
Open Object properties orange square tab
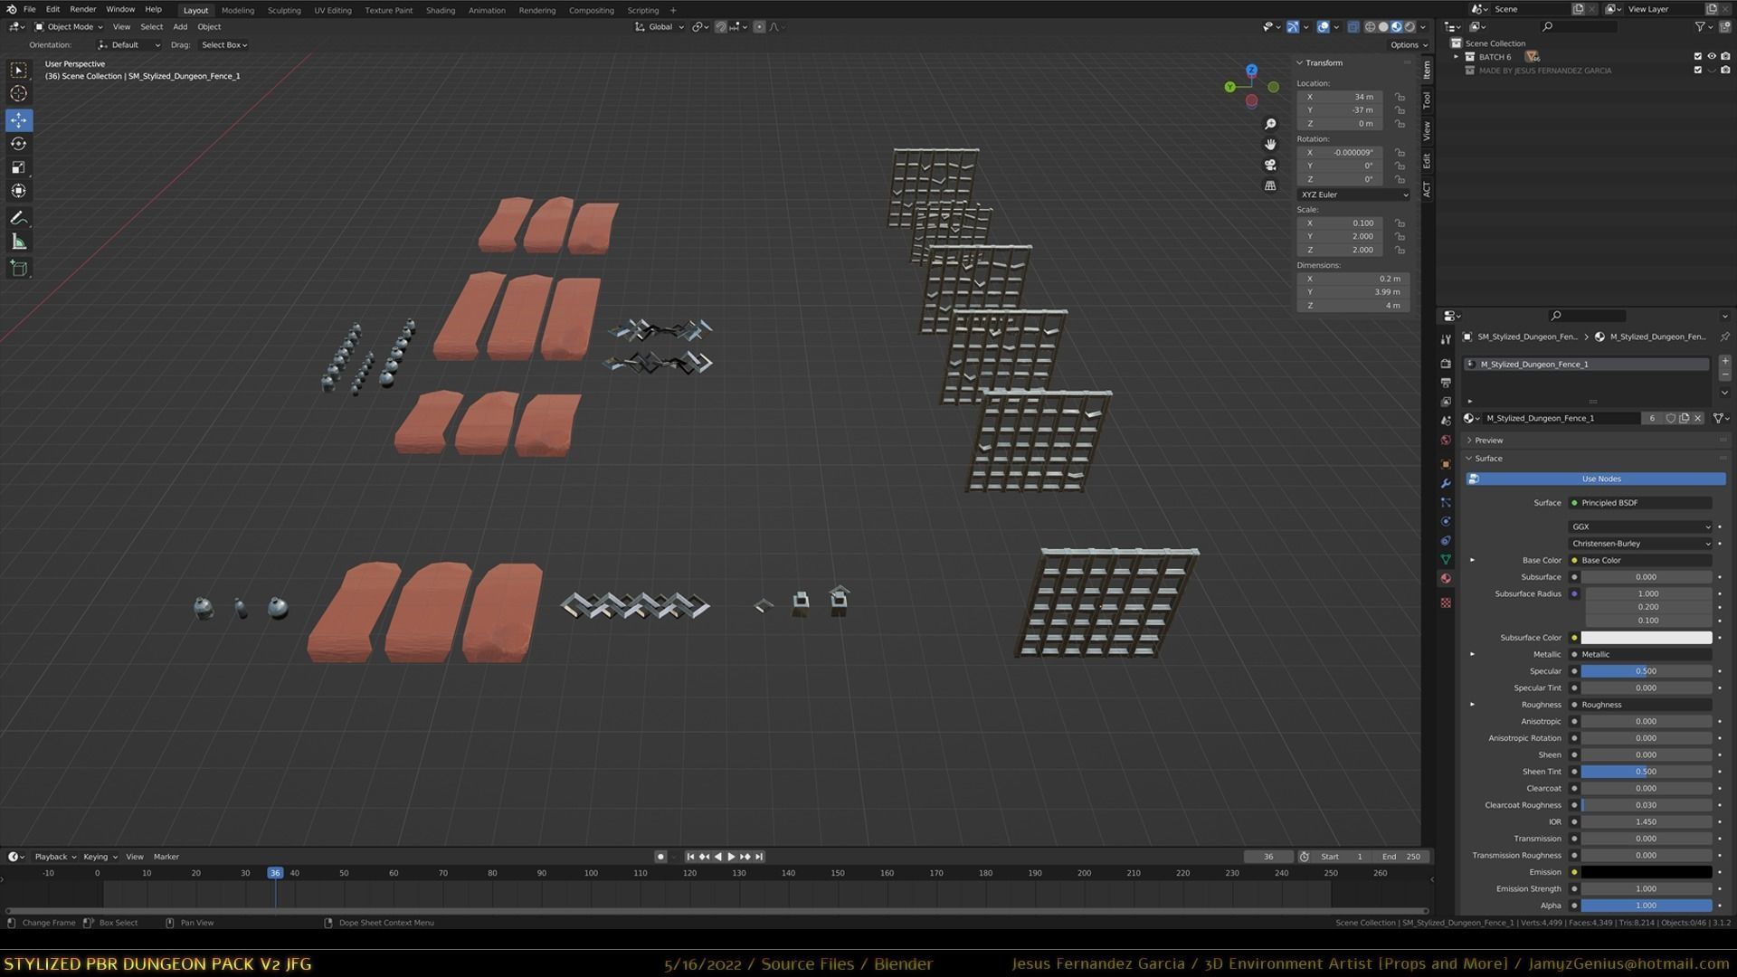tap(1446, 464)
